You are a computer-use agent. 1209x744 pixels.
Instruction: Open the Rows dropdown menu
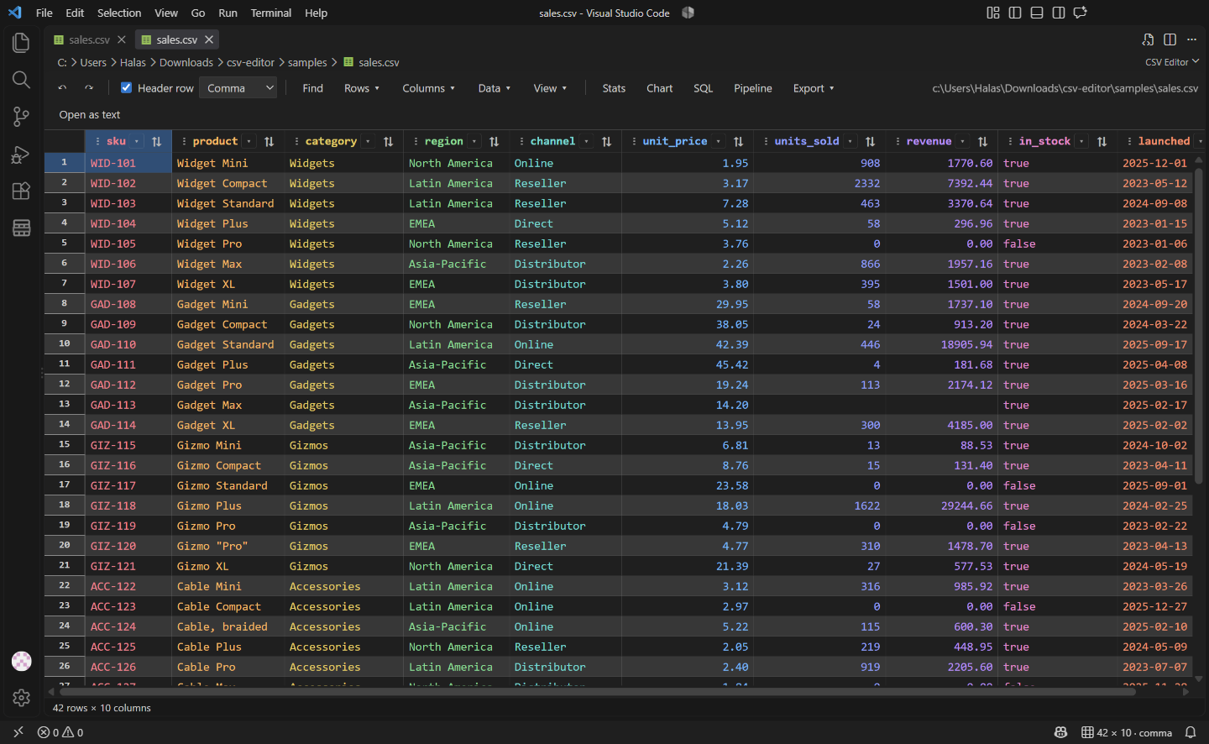[362, 88]
